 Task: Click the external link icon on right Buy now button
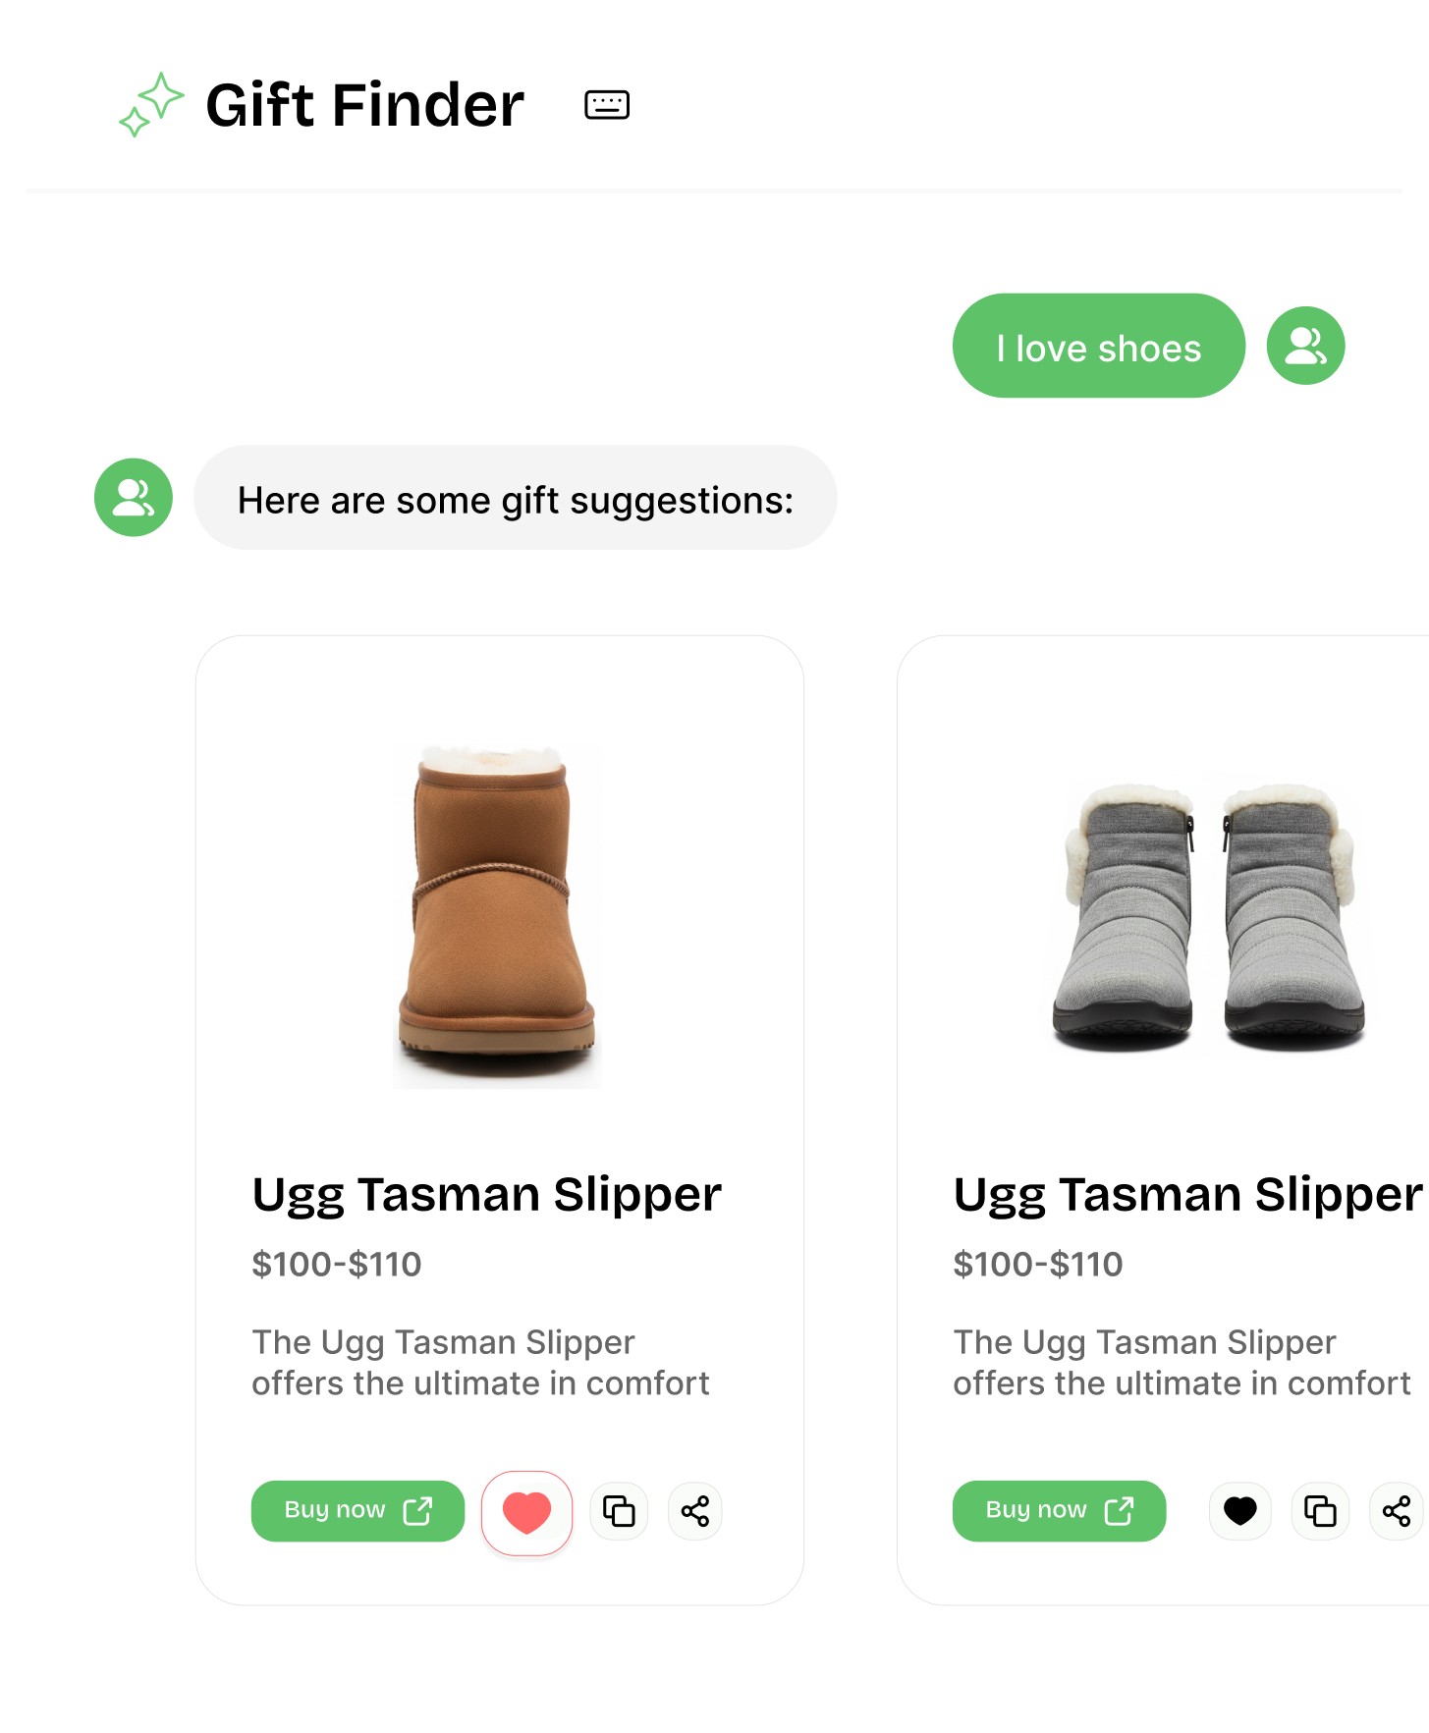pyautogui.click(x=1121, y=1511)
